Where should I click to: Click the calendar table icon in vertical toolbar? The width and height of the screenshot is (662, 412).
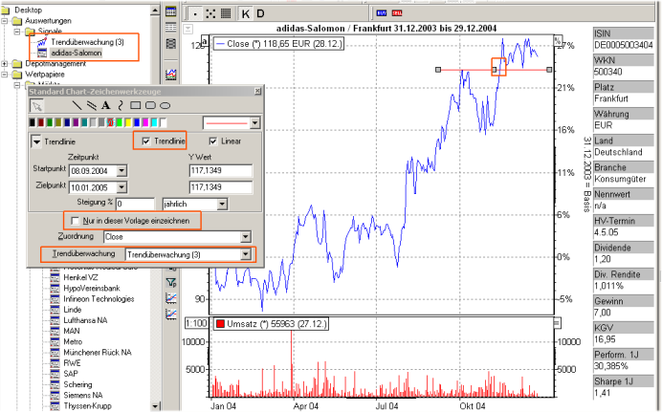pos(170,11)
